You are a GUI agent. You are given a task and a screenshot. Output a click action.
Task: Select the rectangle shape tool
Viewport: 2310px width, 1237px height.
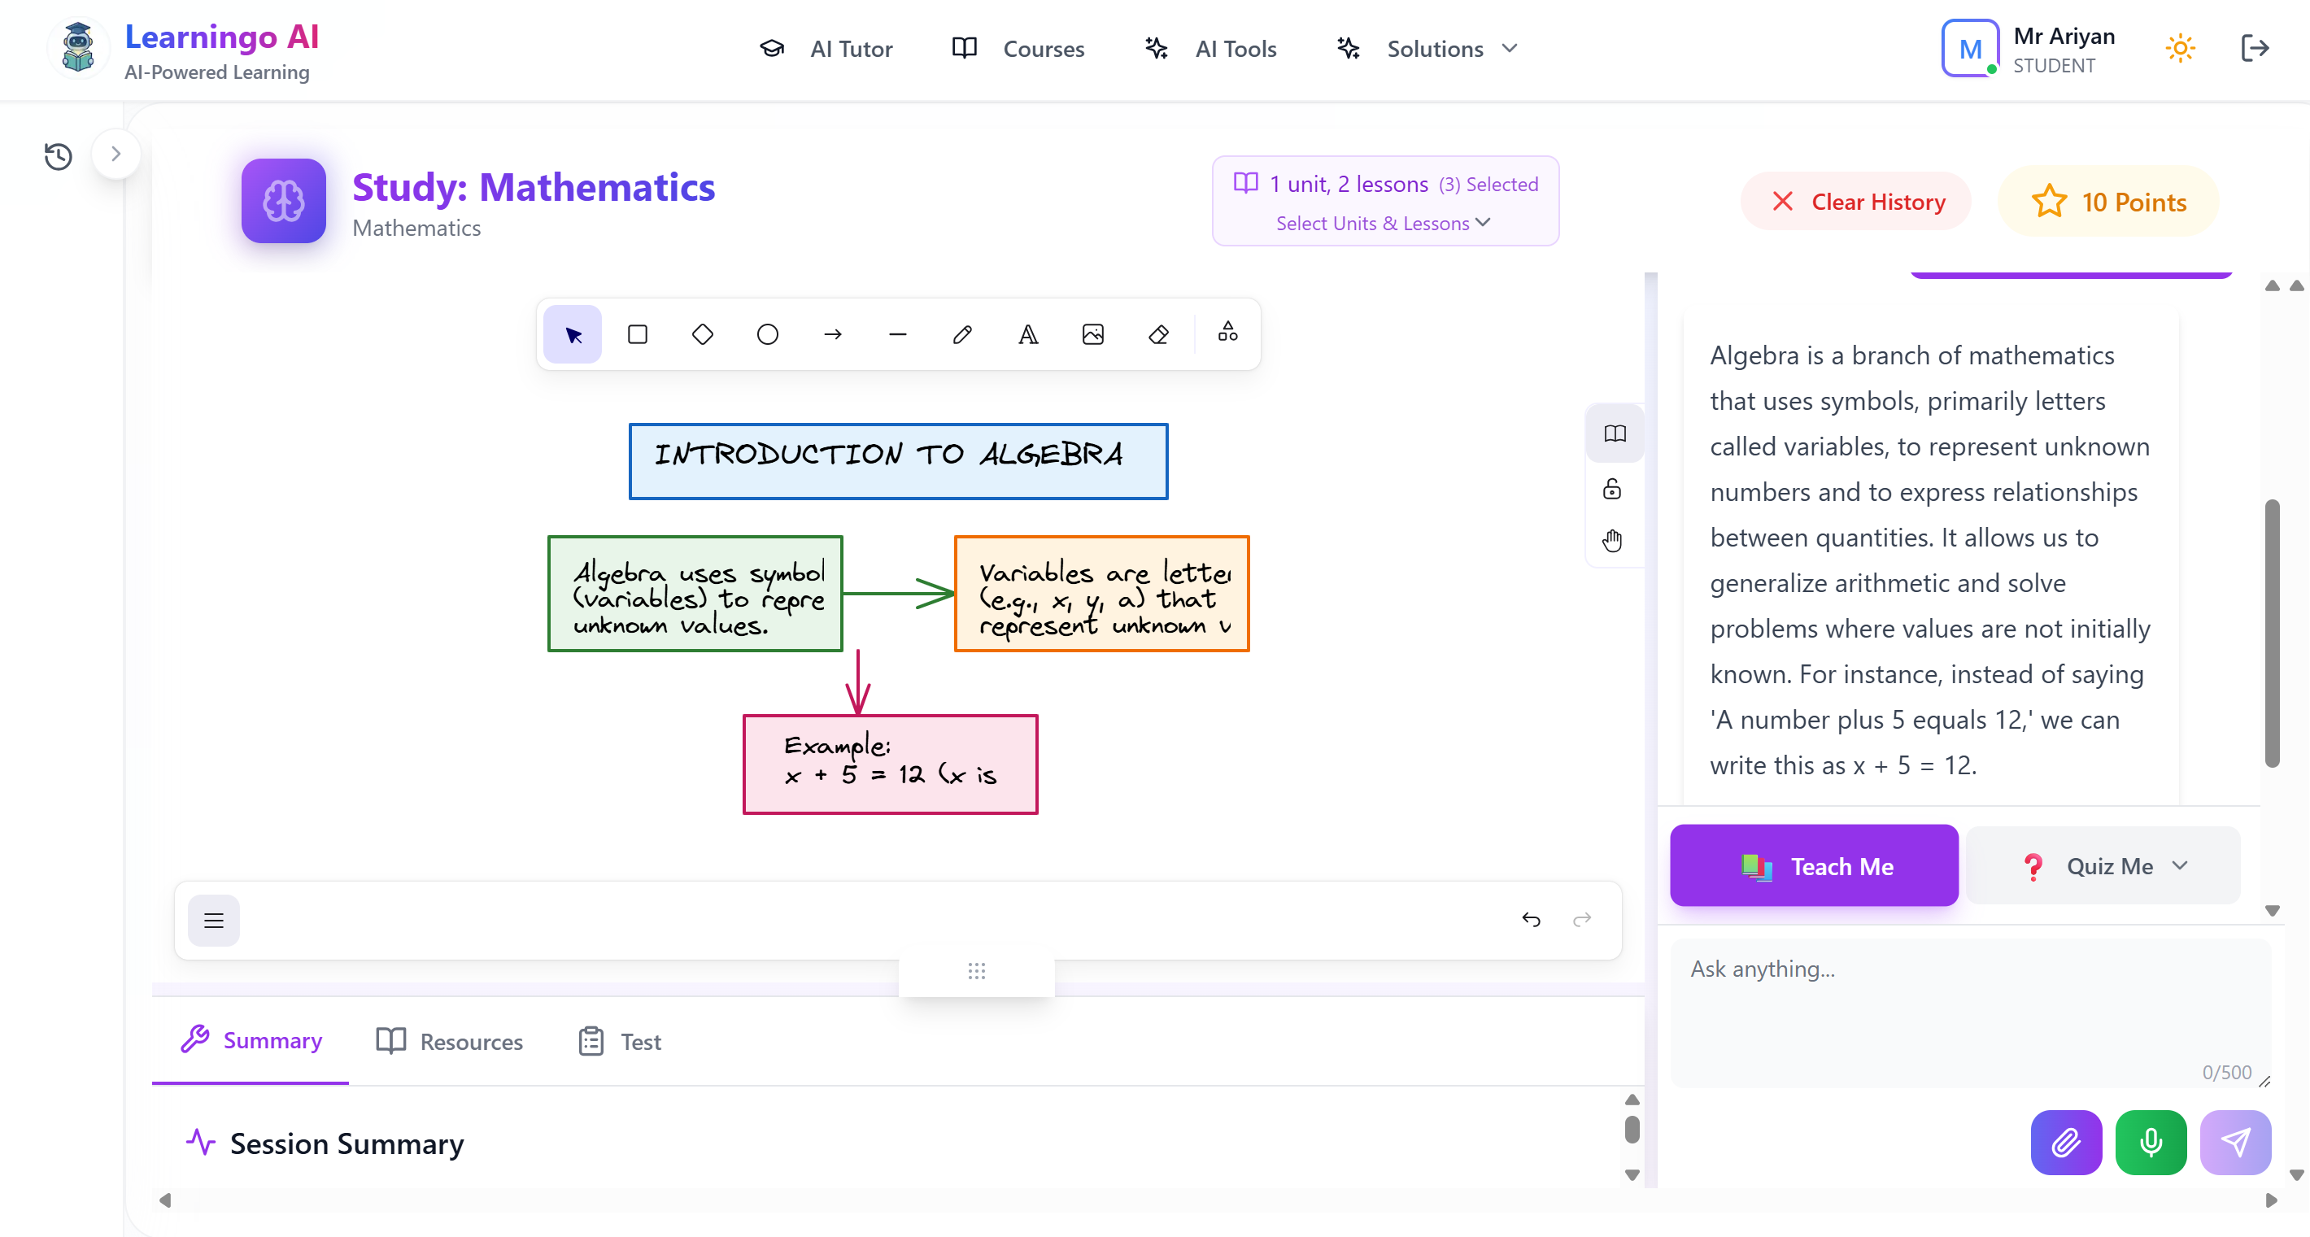[x=638, y=334]
